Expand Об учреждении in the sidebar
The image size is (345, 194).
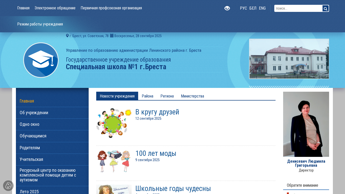34,113
